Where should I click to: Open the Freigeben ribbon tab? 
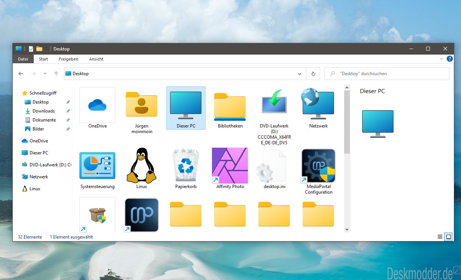click(x=69, y=59)
